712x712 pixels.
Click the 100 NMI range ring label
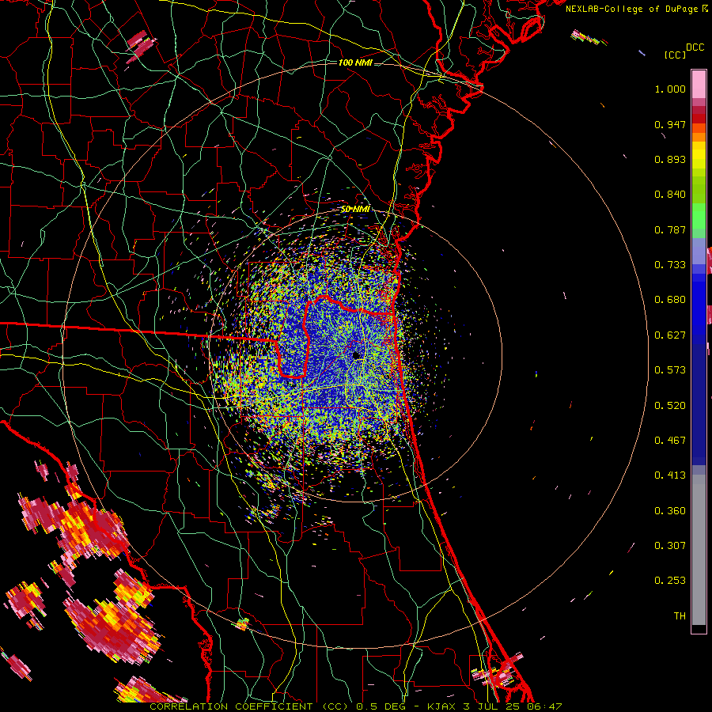(x=354, y=62)
